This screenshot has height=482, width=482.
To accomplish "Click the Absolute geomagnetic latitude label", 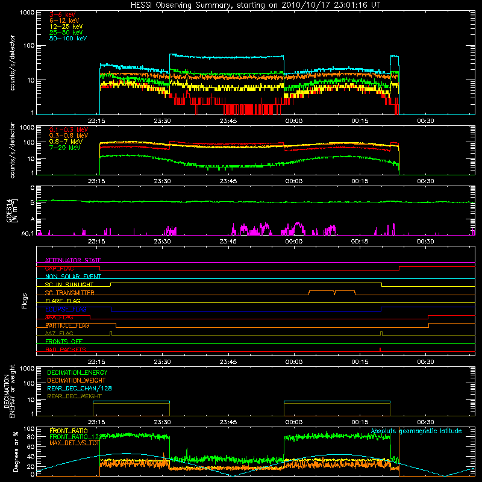I will 416,431.
